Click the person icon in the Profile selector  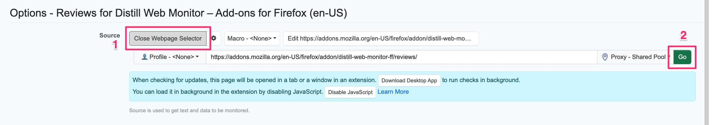(144, 57)
